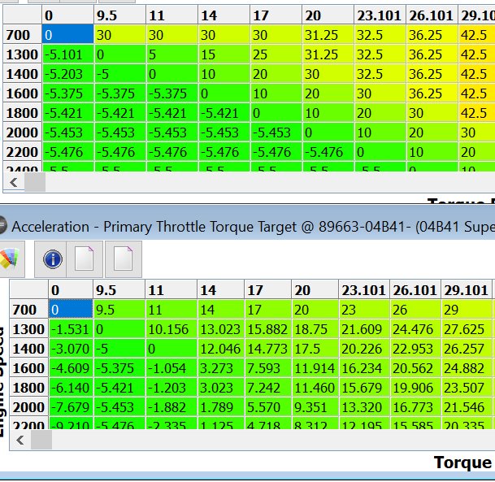Screen dimensions: 495x482
Task: Click the 14.773 cell in the Acceleration table
Action: [267, 349]
